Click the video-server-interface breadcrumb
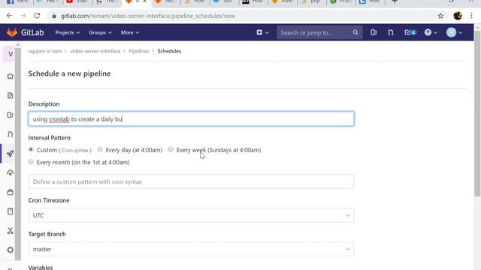This screenshot has height=270, width=481. (95, 51)
